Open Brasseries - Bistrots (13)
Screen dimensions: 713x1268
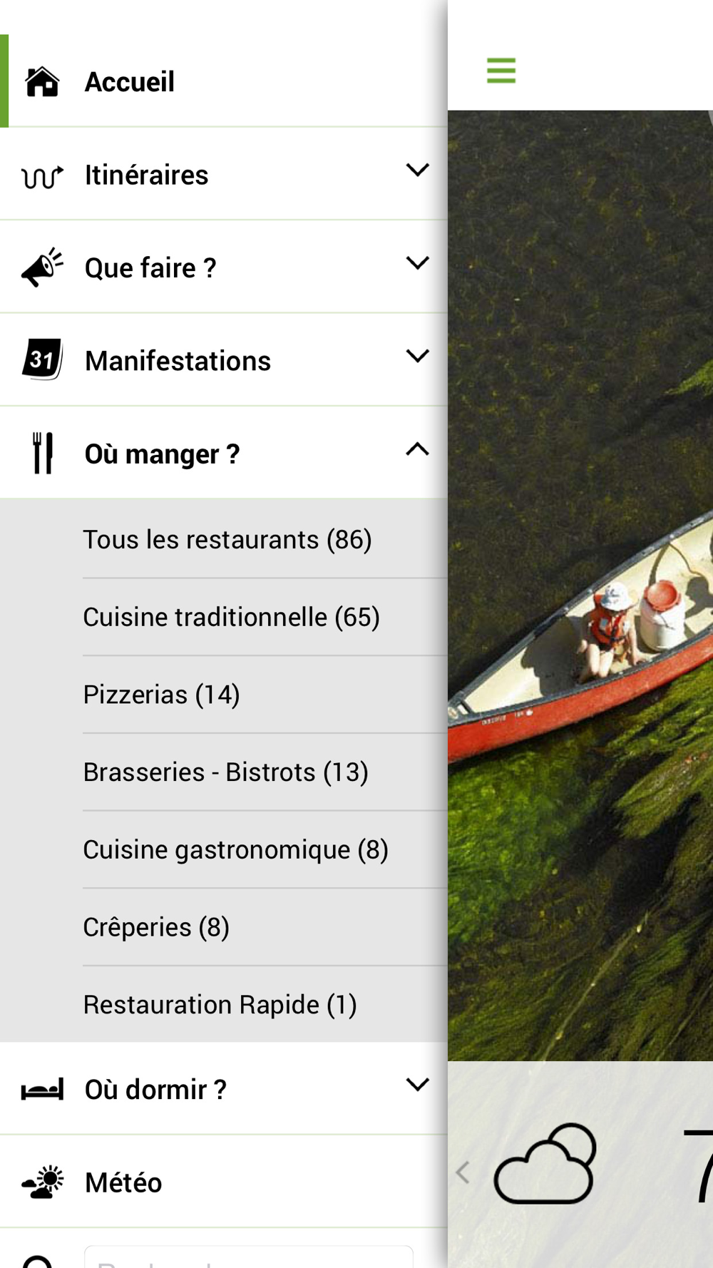click(x=226, y=772)
